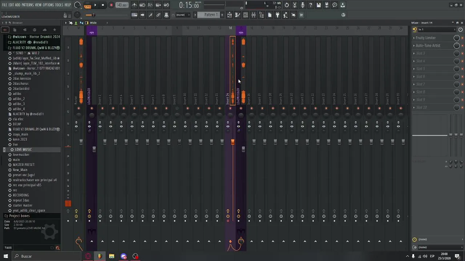Toggle wait for input before playing
Image resolution: width=465 pixels, height=261 pixels.
coord(142,5)
